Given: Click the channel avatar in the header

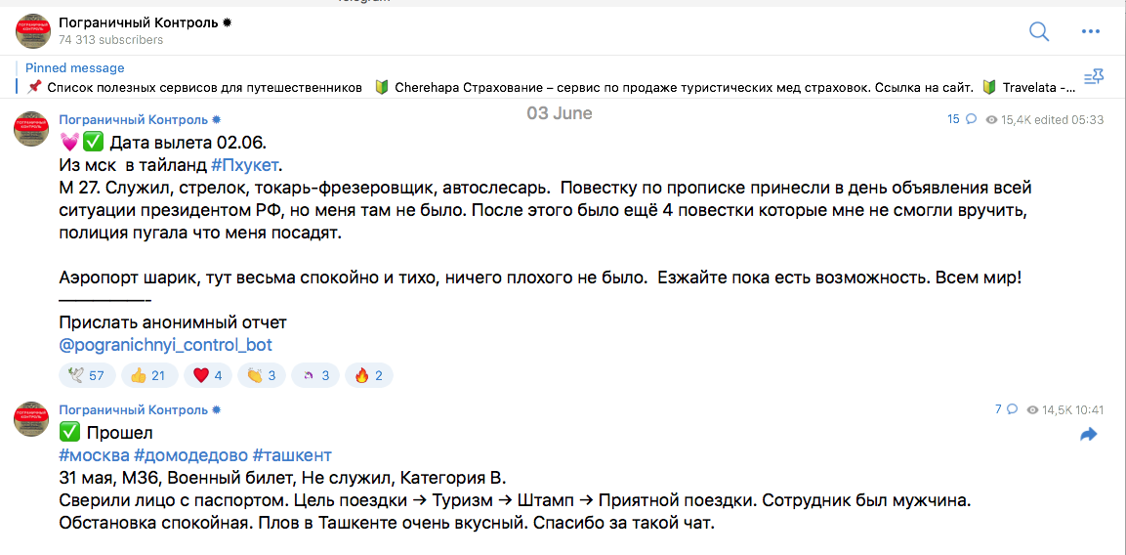Looking at the screenshot, I should click(x=32, y=31).
